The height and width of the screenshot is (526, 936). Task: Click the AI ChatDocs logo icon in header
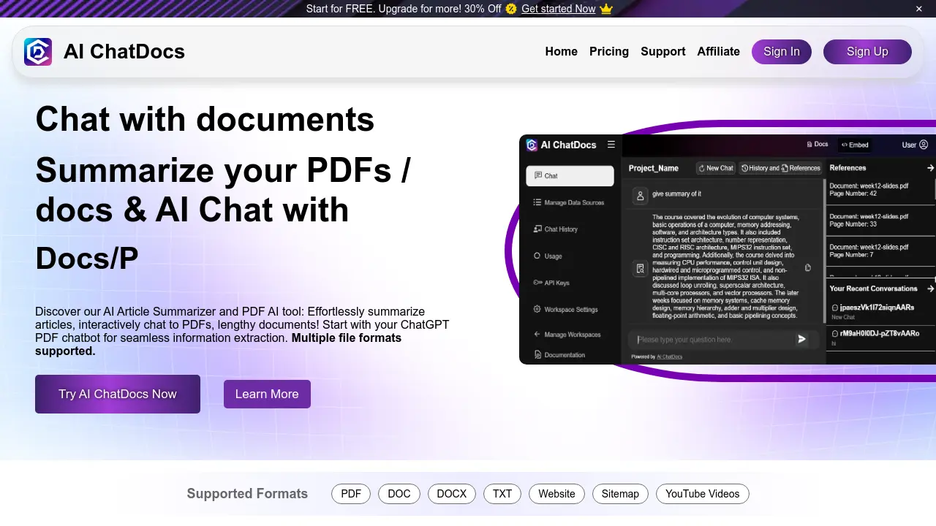[x=38, y=52]
